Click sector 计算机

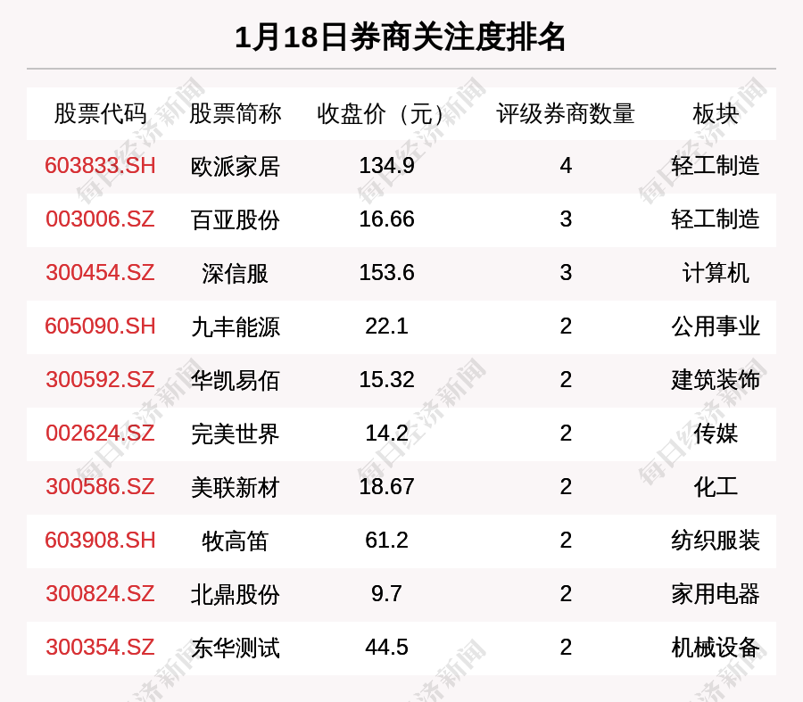coord(716,272)
